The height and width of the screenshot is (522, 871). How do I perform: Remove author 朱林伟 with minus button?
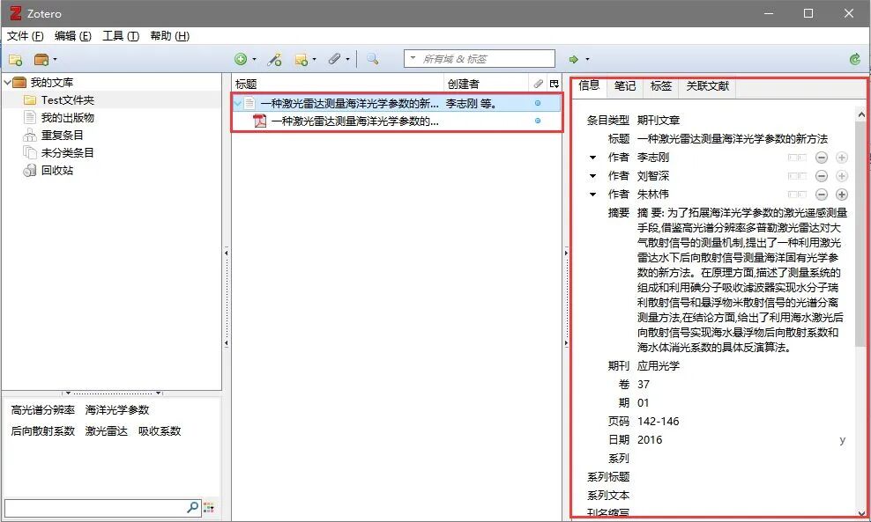tap(822, 195)
